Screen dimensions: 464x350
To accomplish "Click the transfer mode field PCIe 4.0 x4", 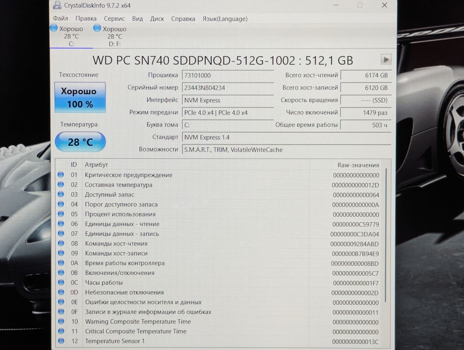I will (228, 113).
